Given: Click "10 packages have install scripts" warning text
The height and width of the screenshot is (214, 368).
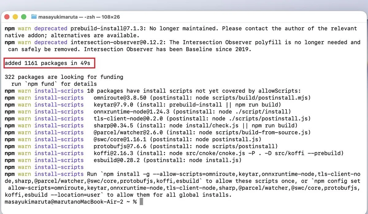Looking at the screenshot, I should coord(138,91).
